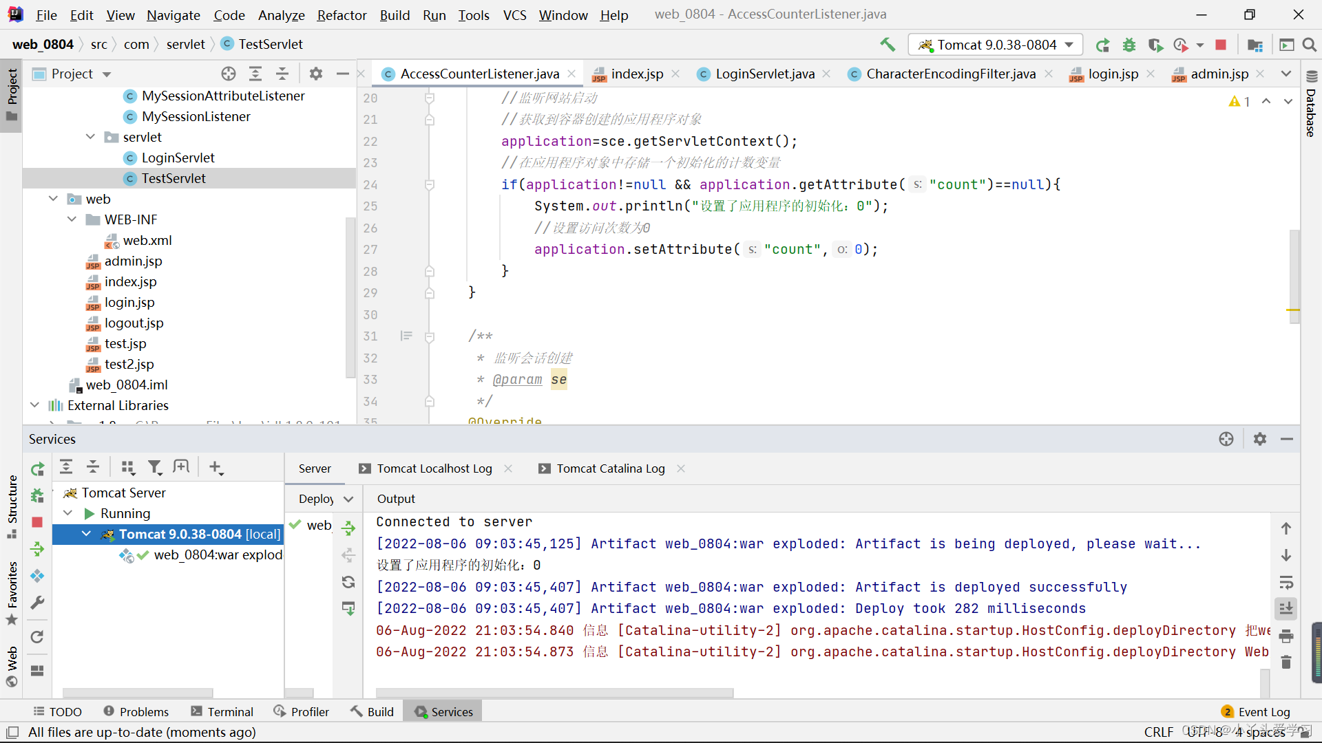Open web.xml in project tree
Screen dimensions: 1322x743
147,240
